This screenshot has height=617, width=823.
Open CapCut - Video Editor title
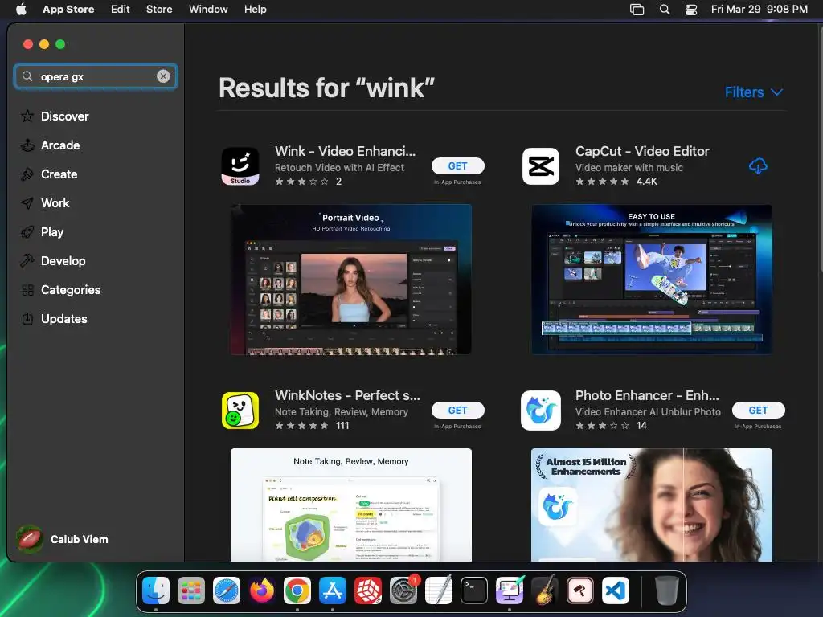[642, 151]
